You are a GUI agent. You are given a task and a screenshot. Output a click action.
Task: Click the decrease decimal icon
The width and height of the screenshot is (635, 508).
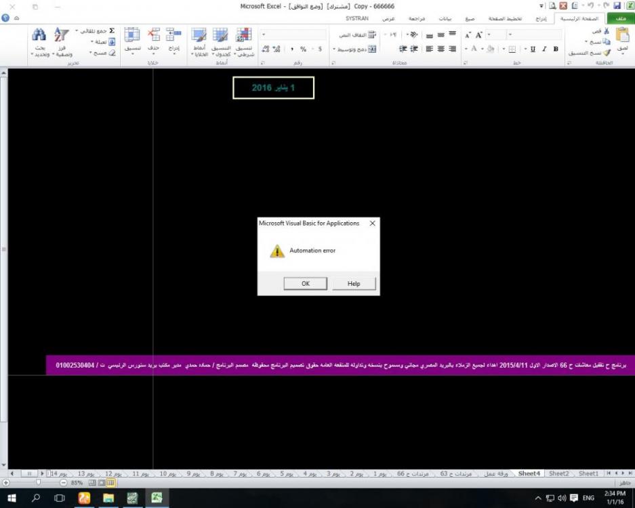[x=265, y=49]
